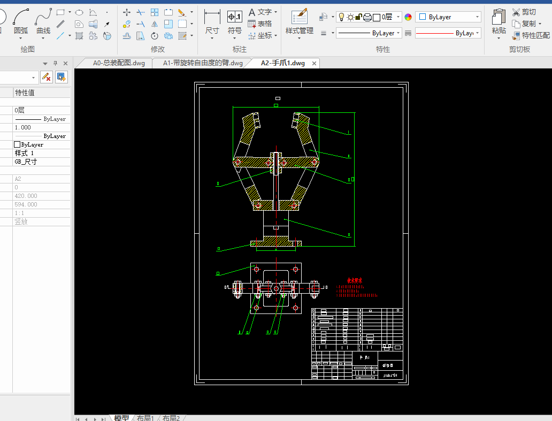Select the A2-手爪1.dwg document tab

283,63
